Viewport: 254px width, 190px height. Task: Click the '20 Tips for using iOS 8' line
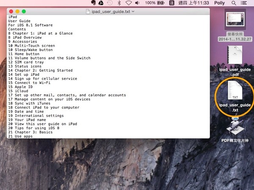(34, 128)
